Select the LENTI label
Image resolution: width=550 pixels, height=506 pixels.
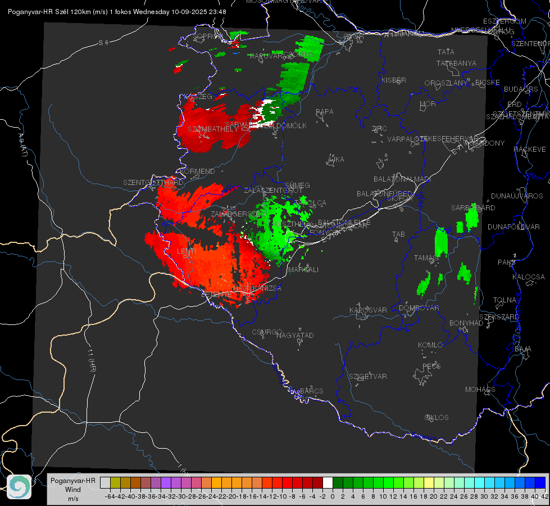click(187, 251)
